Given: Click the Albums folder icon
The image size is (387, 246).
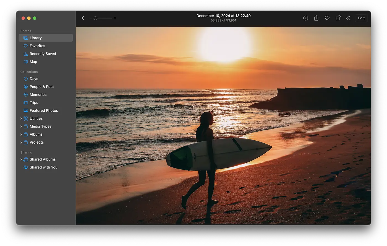Looking at the screenshot, I should click(x=26, y=134).
